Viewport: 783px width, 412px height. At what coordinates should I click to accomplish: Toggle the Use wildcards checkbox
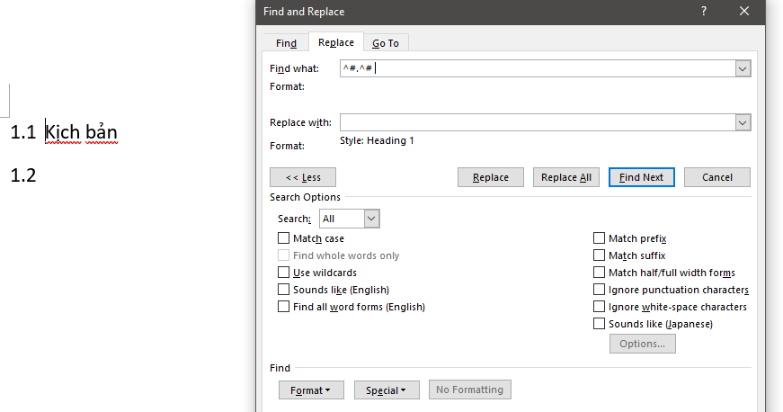[284, 273]
